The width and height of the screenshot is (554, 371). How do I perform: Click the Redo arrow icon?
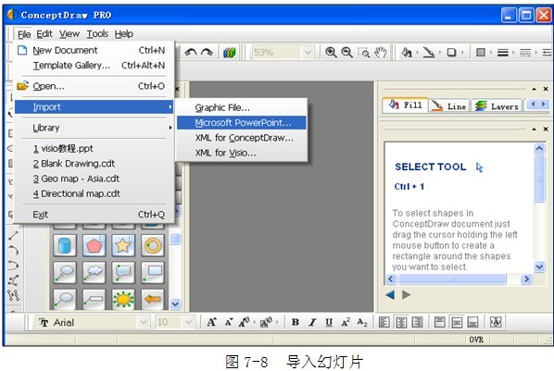tap(207, 53)
